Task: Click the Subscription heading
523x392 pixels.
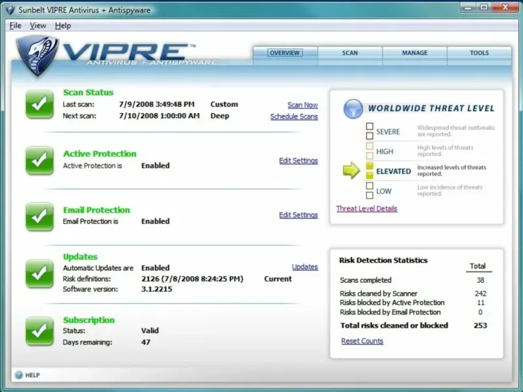Action: (x=89, y=320)
